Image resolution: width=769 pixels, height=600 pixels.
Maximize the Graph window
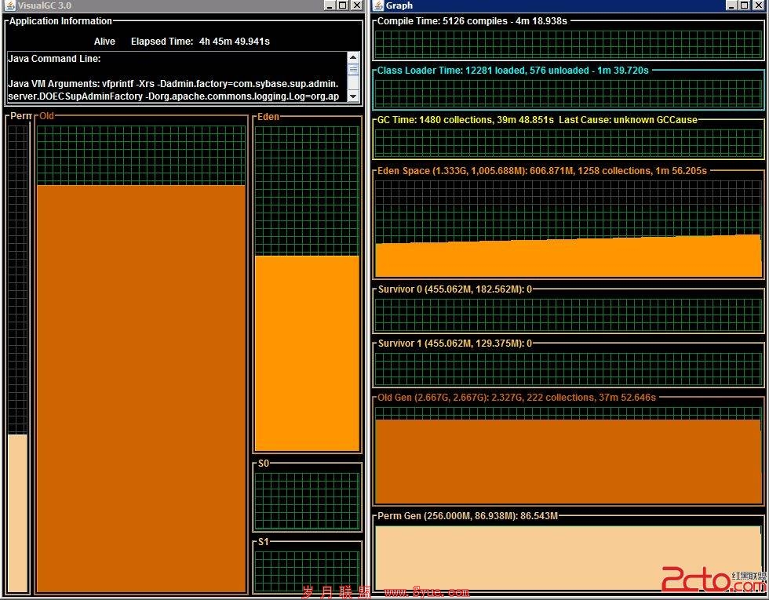(745, 5)
